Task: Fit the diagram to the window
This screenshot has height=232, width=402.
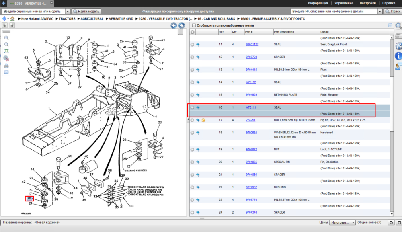Action: (6, 51)
